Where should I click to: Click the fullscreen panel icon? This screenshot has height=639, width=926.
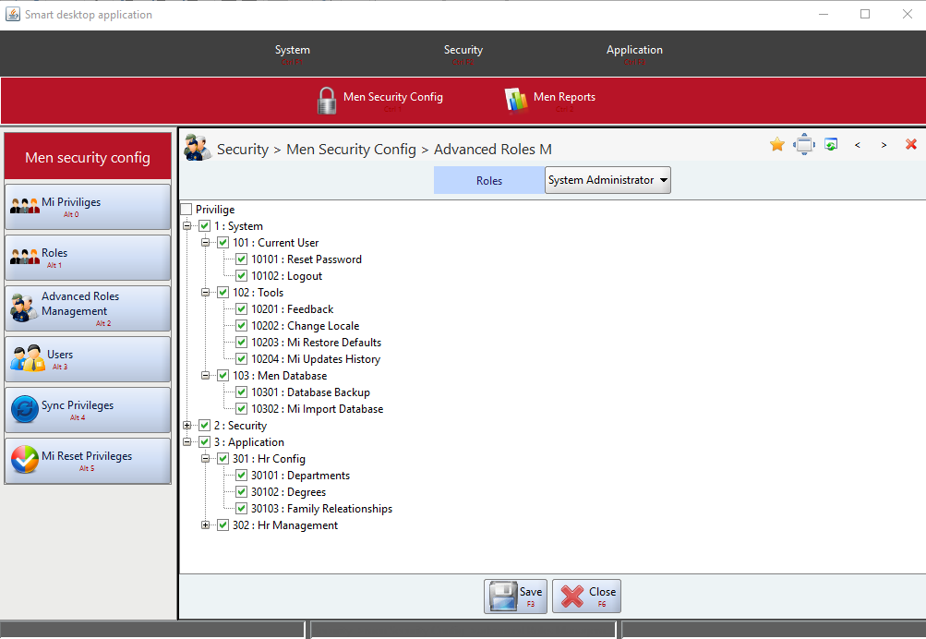click(x=804, y=145)
